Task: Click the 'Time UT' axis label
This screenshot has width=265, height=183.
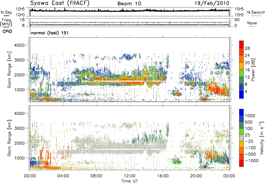Action: (x=130, y=181)
